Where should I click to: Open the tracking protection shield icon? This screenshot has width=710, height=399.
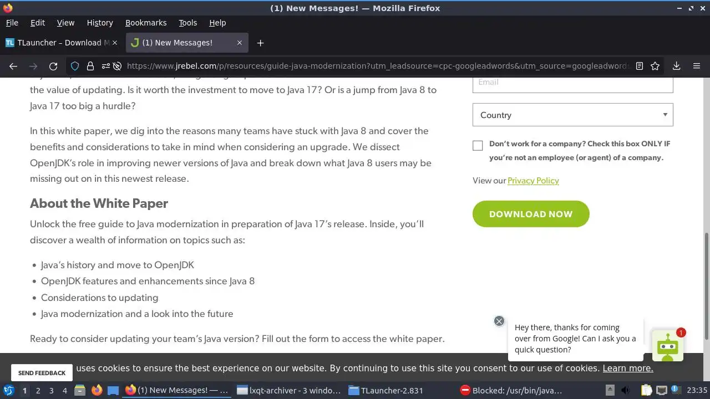pos(75,66)
